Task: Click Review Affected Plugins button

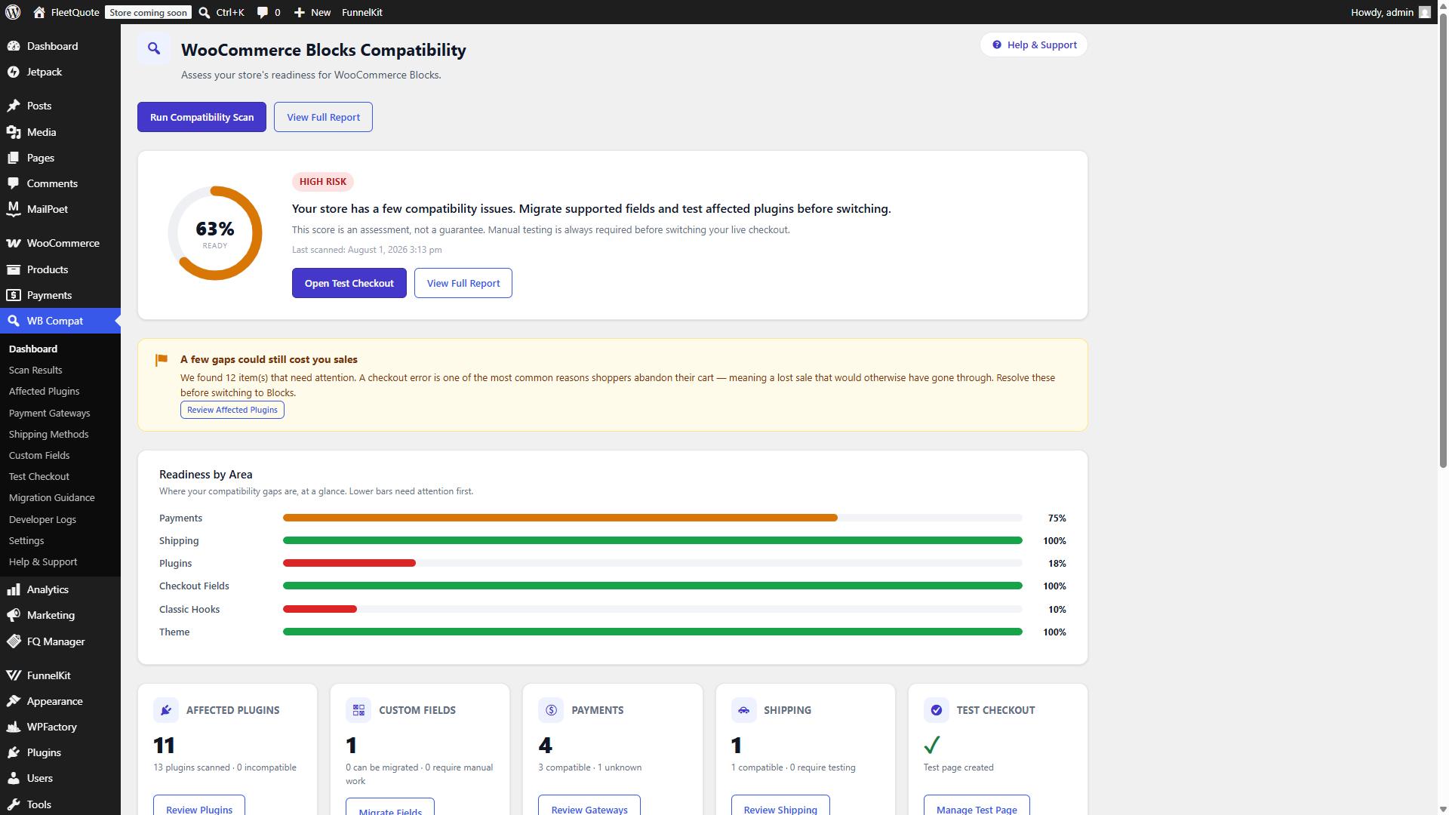Action: (x=232, y=410)
